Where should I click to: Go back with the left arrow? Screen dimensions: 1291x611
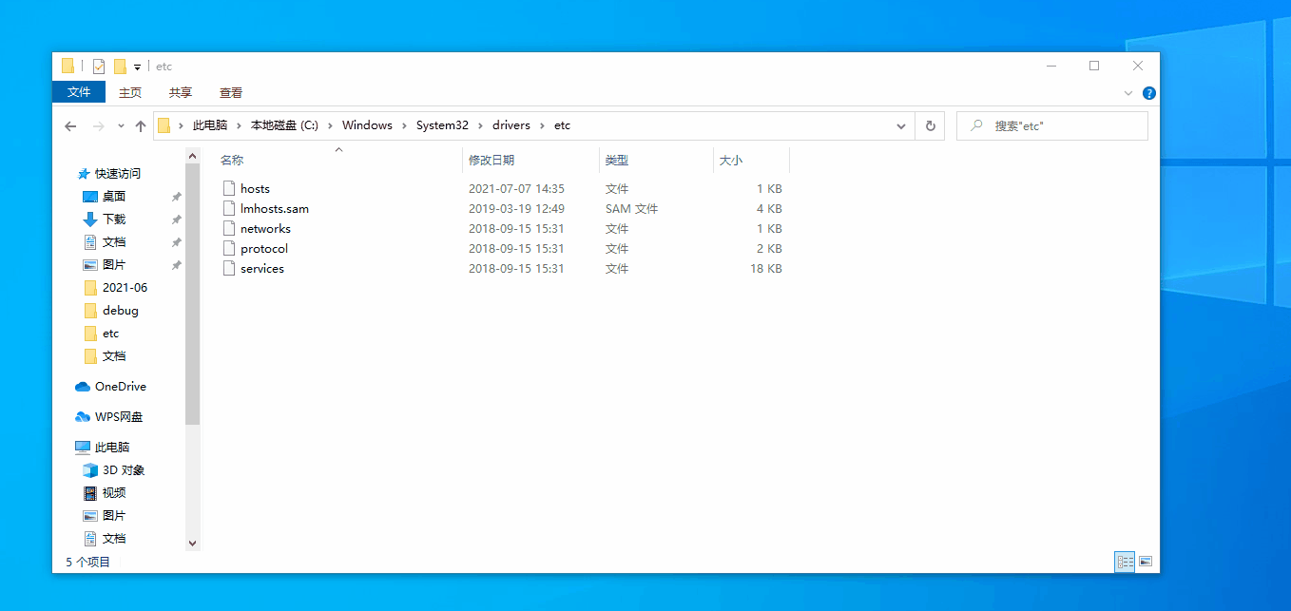70,125
